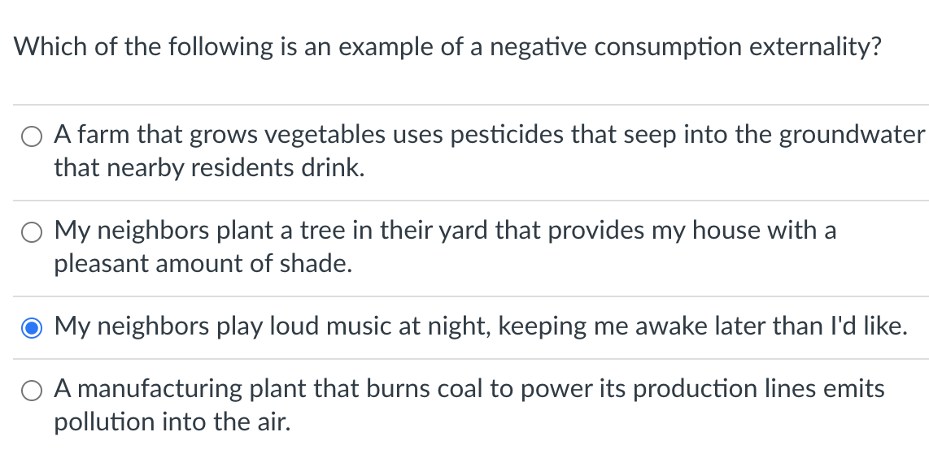
Task: Click the text 'pleasant amount of shade'
Action: pyautogui.click(x=202, y=263)
